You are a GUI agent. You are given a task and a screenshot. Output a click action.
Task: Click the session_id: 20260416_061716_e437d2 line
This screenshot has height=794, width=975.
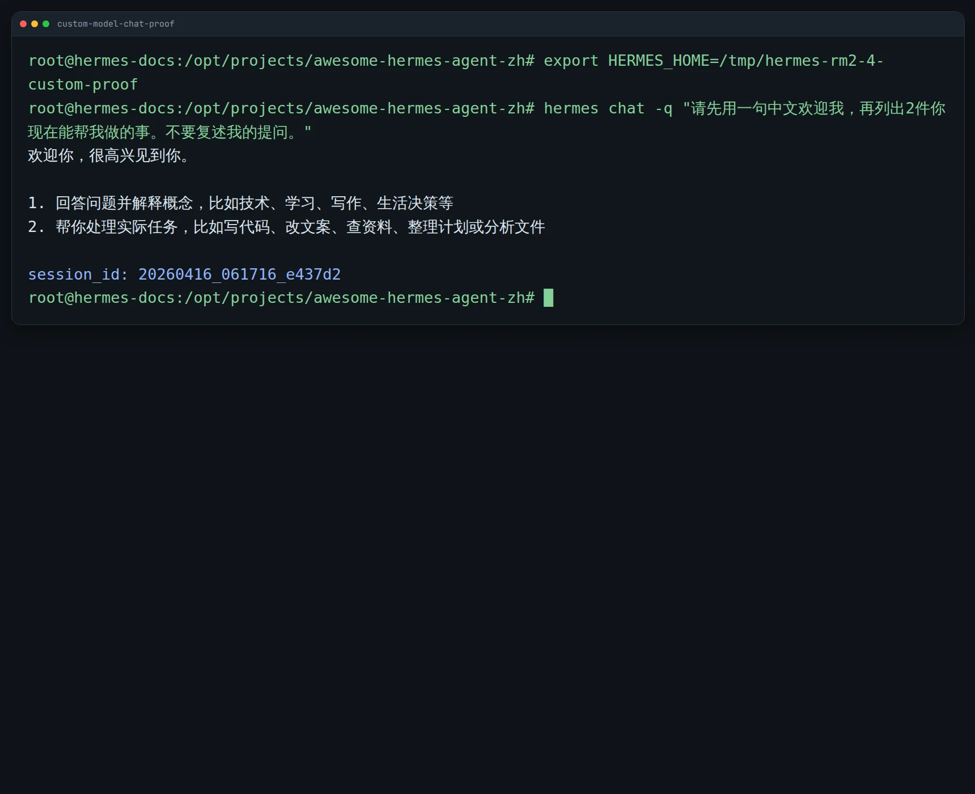pyautogui.click(x=185, y=274)
